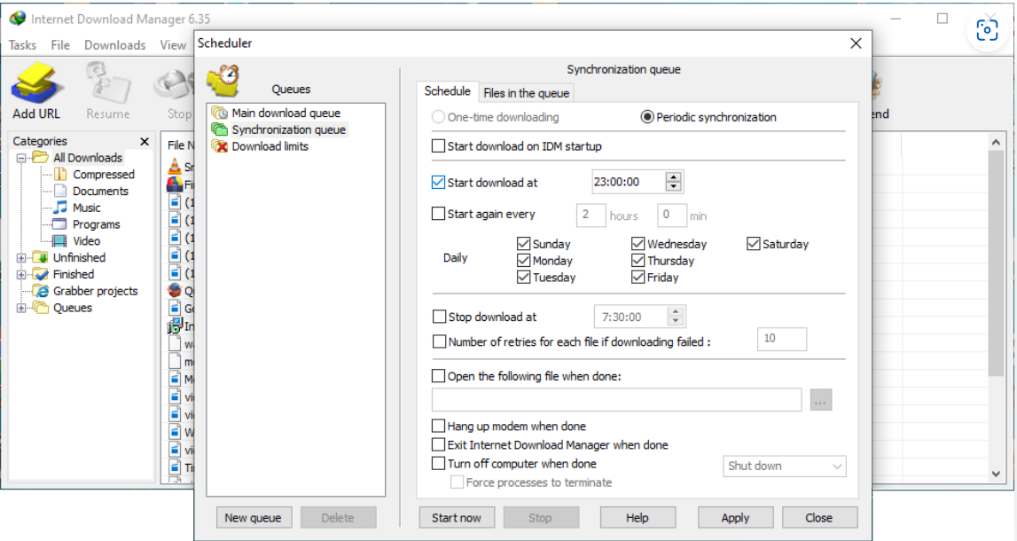Select One-time downloading radio button
The width and height of the screenshot is (1017, 541).
pos(438,117)
